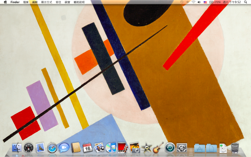Open Spotlight search magnifier
The width and height of the screenshot is (251, 157).
[x=246, y=2]
